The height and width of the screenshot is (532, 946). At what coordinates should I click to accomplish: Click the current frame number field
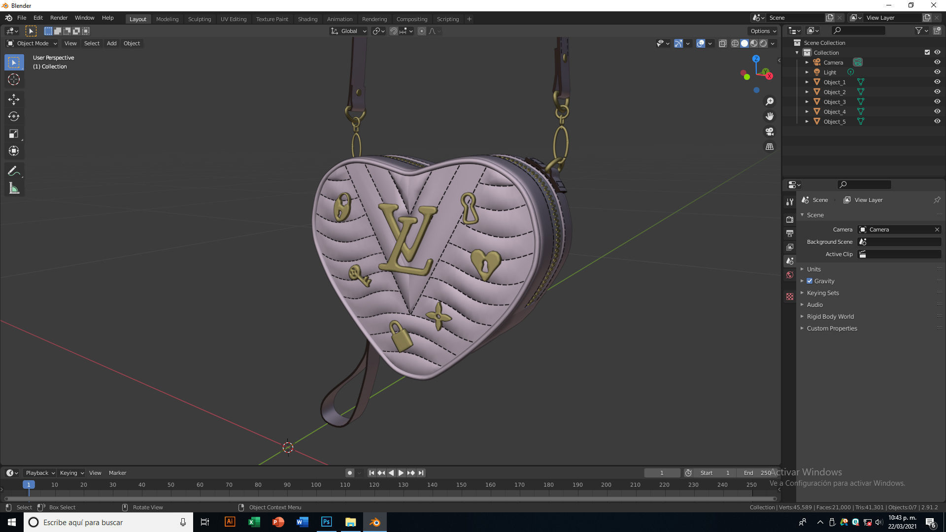coord(662,473)
